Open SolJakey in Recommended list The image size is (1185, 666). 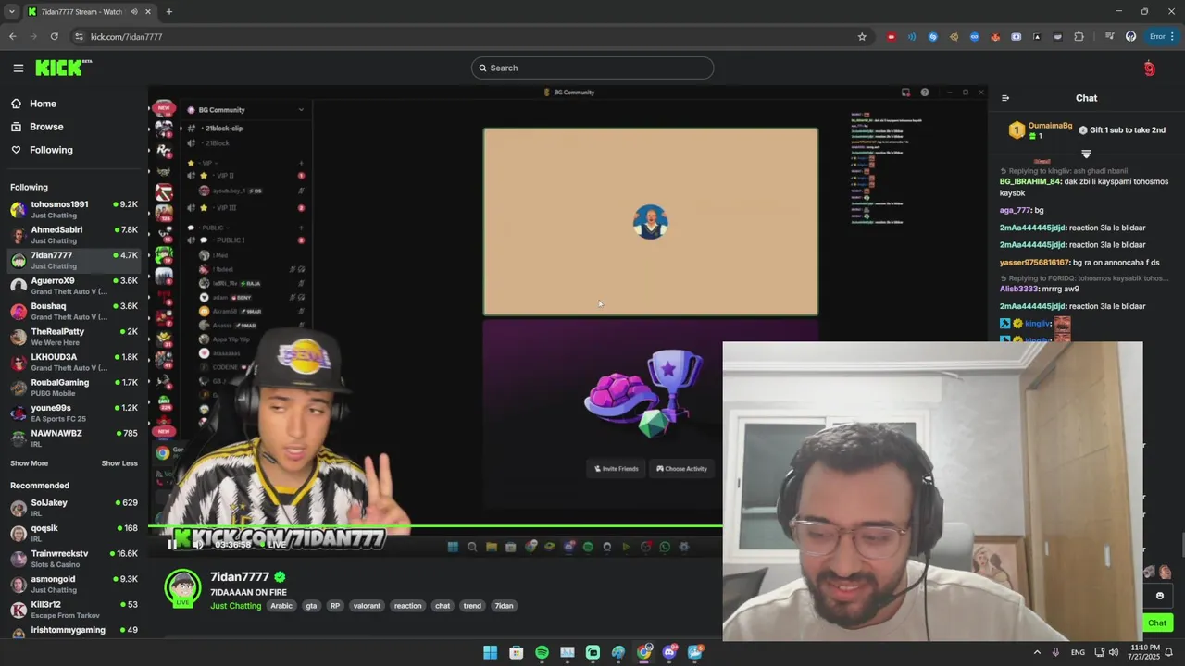coord(74,508)
